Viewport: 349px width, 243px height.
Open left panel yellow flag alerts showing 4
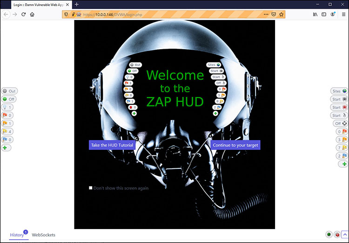pos(7,132)
